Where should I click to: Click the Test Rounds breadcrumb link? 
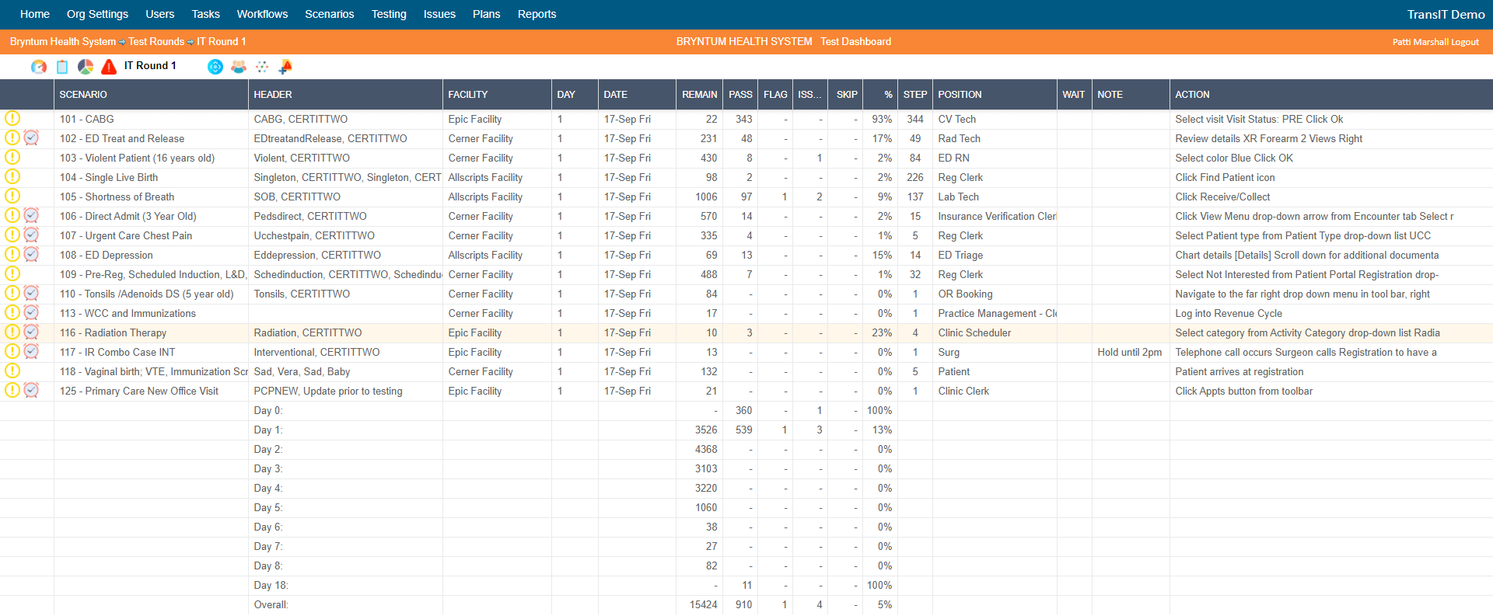coord(156,42)
